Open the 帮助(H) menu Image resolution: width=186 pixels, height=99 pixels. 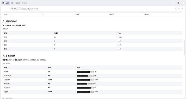25,3
